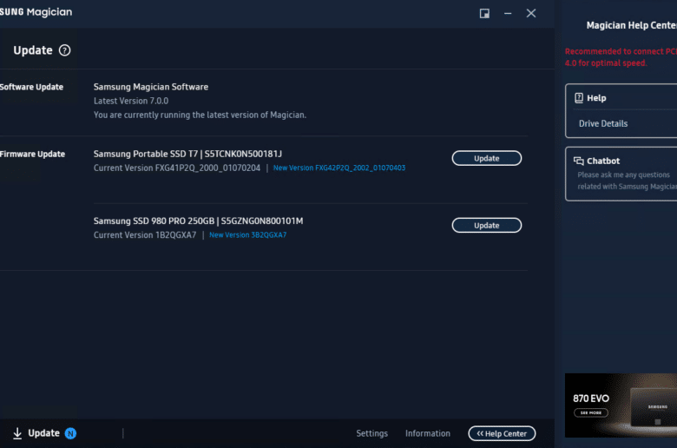Open the Update section in bottom bar
The image size is (677, 448).
[43, 433]
